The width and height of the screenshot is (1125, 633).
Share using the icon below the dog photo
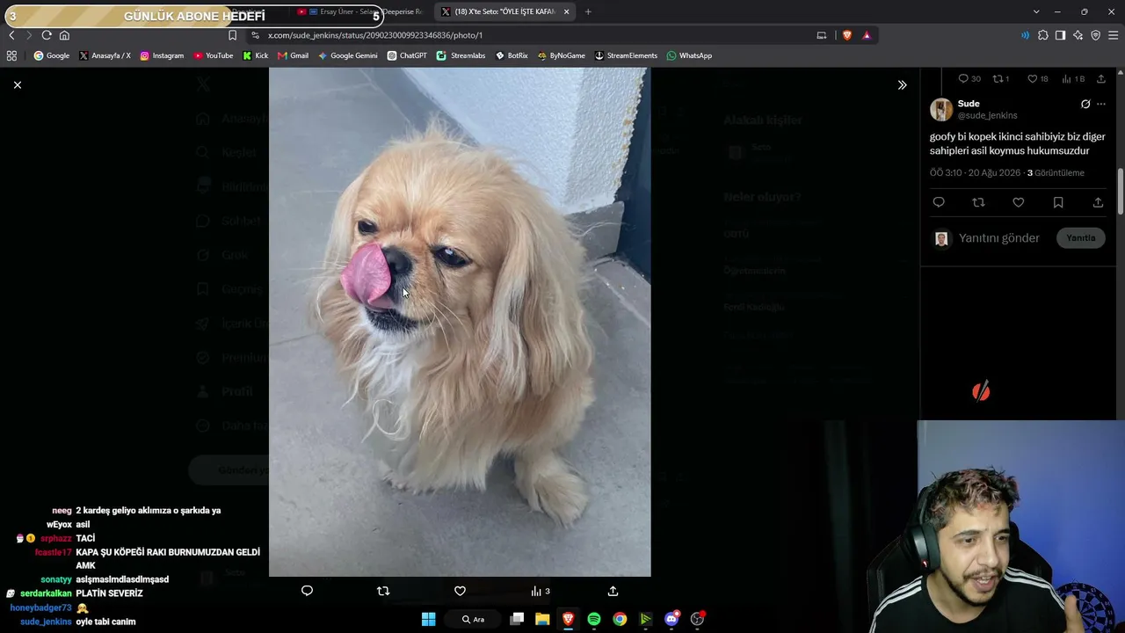pyautogui.click(x=613, y=591)
